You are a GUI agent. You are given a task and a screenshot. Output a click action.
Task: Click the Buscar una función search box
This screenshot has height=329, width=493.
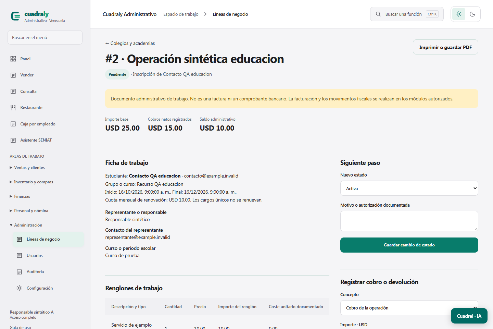click(x=407, y=14)
